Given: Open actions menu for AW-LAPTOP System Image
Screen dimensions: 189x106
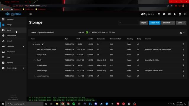Looking at the screenshot, I should pos(183,49).
